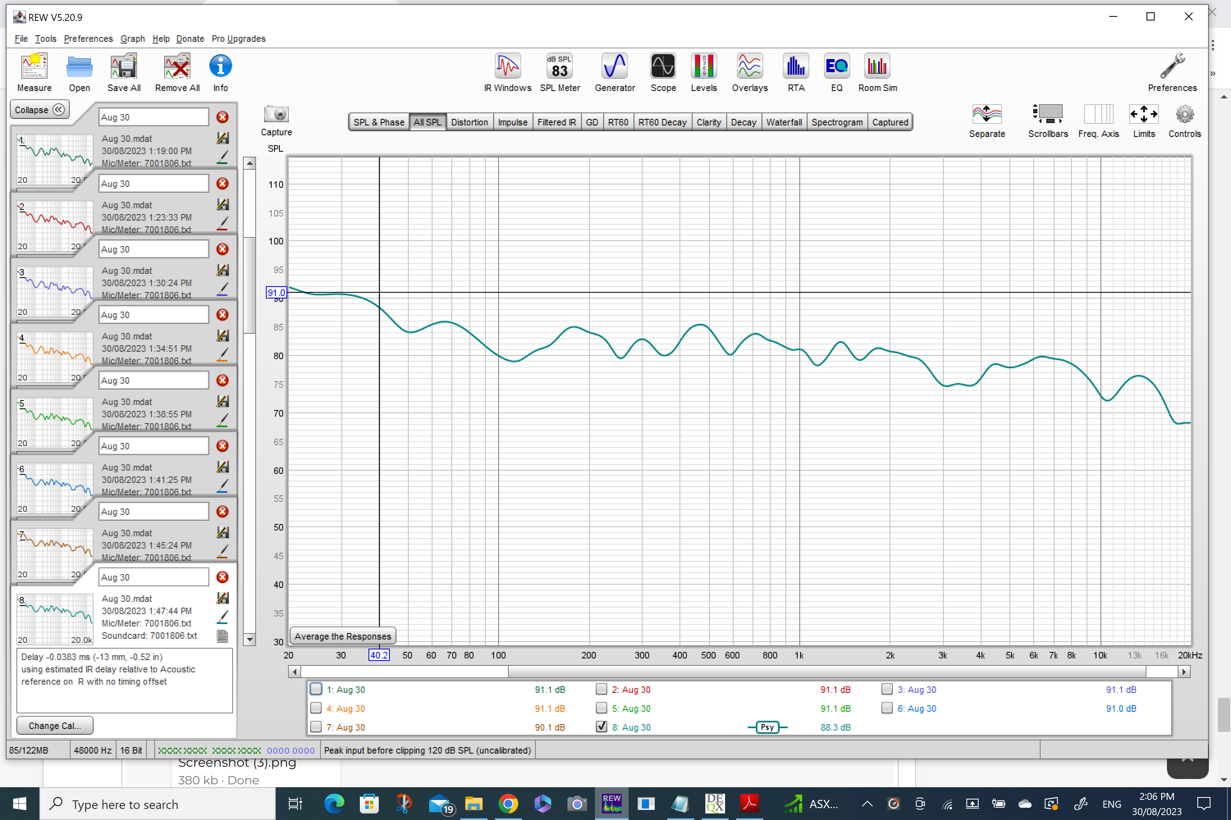Image resolution: width=1231 pixels, height=820 pixels.
Task: Click graph horizontal scroll right arrow
Action: [1184, 672]
